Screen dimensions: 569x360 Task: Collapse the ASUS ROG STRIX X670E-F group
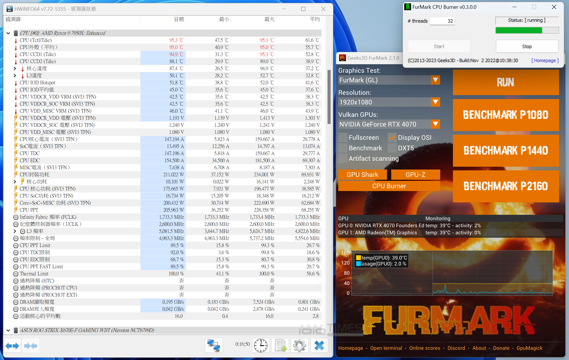point(8,330)
